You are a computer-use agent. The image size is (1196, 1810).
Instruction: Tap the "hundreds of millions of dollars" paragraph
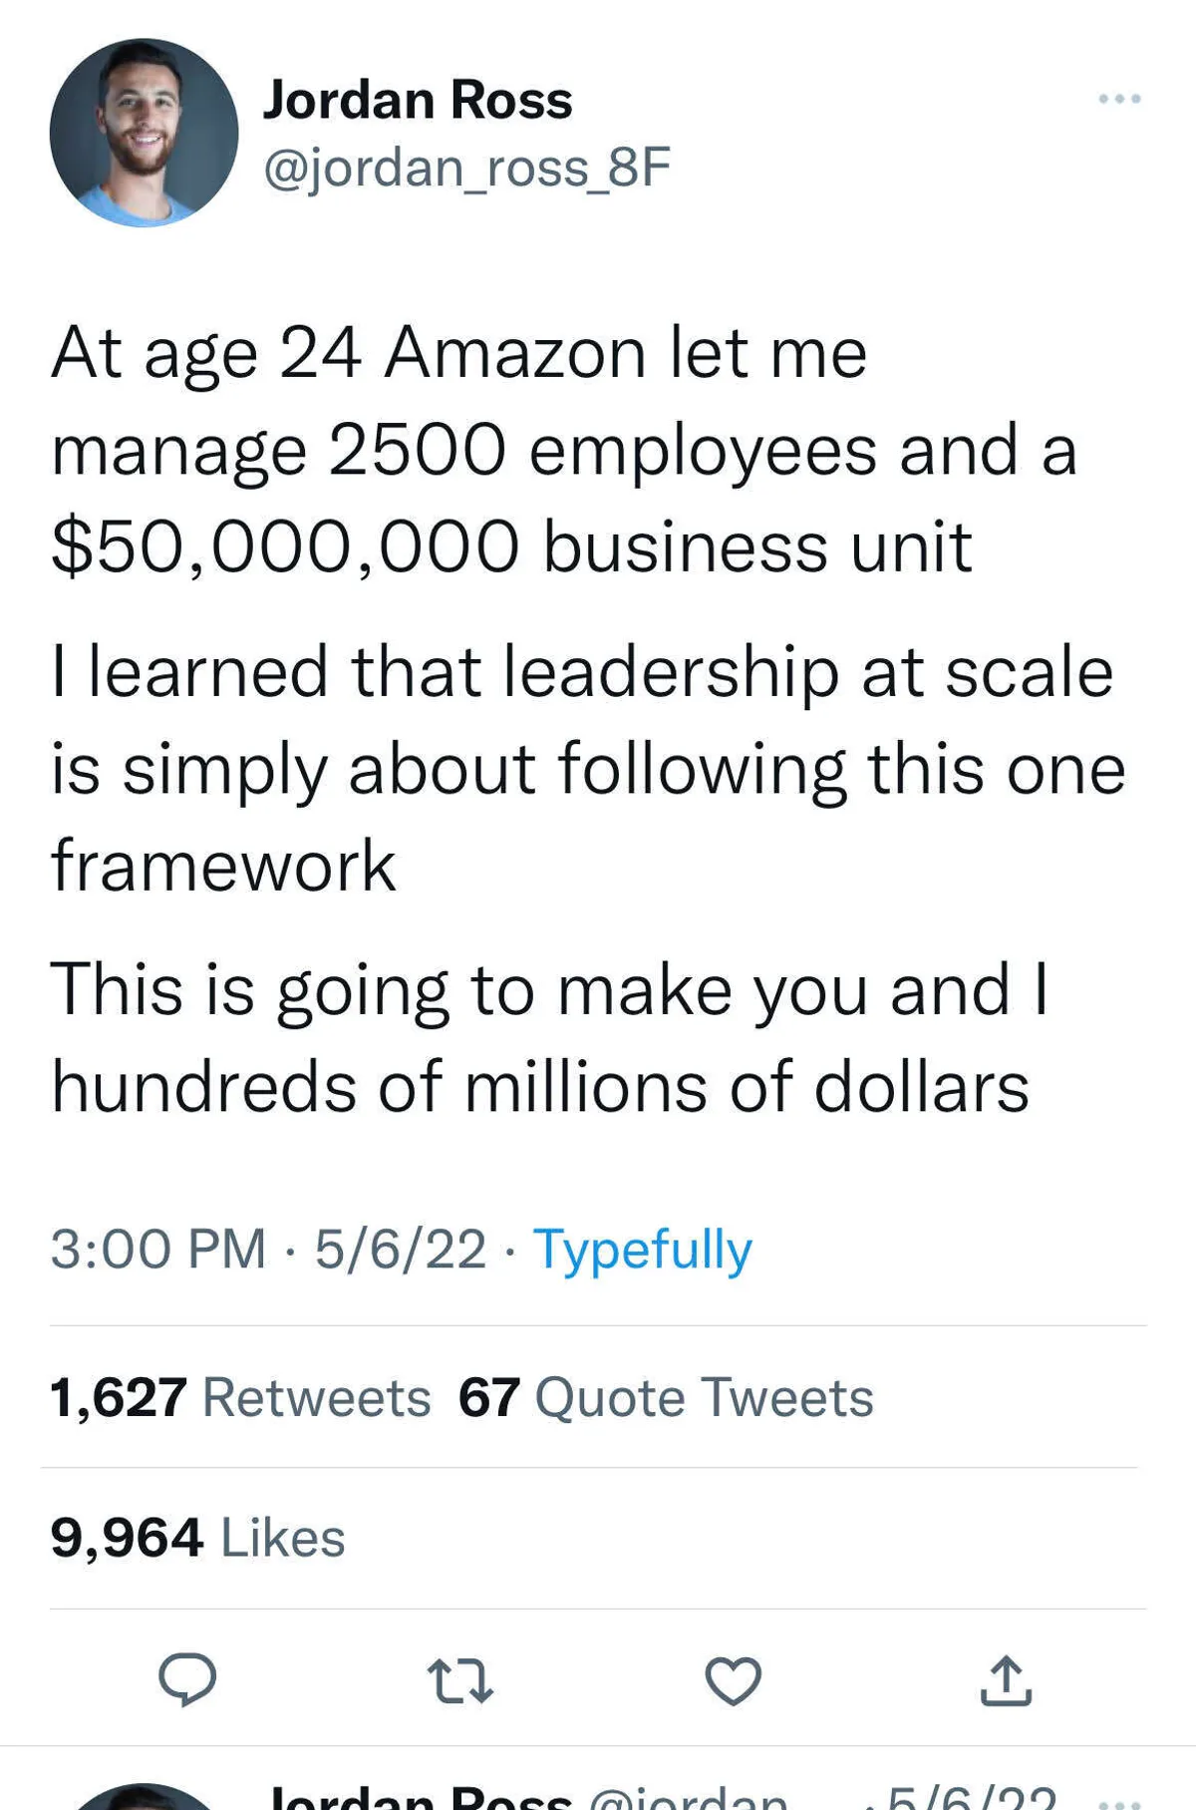coord(548,1037)
